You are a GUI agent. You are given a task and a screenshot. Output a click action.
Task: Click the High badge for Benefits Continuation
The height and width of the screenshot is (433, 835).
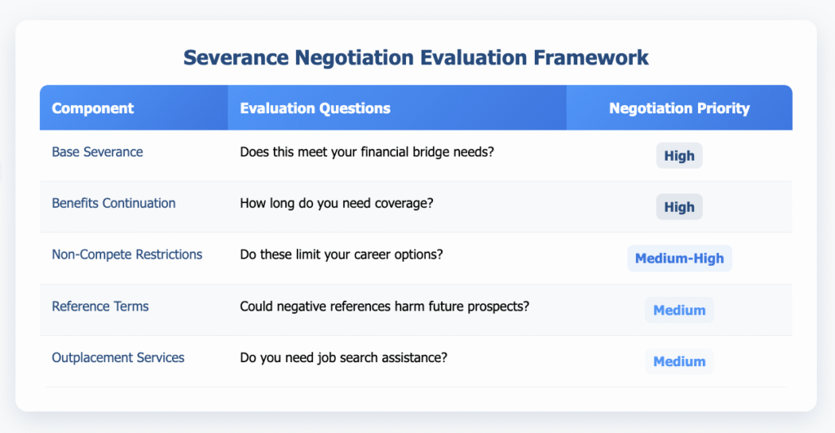pos(678,207)
